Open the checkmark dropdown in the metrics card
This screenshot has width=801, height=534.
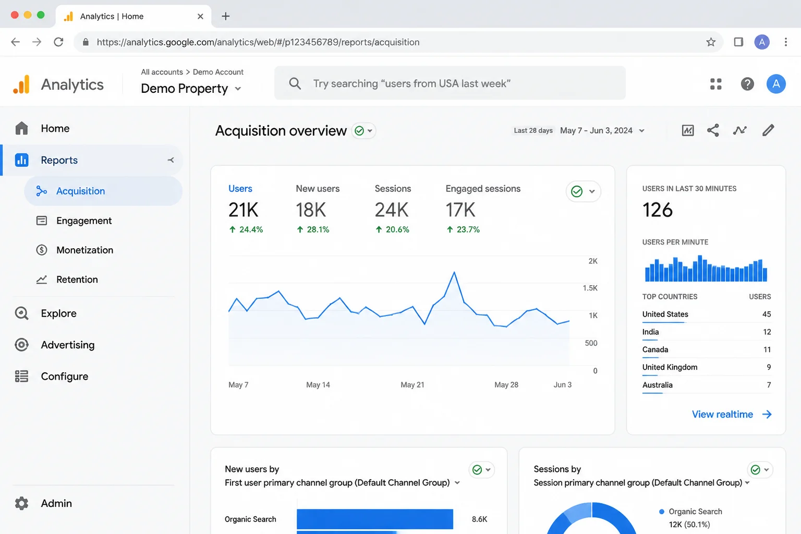(583, 191)
